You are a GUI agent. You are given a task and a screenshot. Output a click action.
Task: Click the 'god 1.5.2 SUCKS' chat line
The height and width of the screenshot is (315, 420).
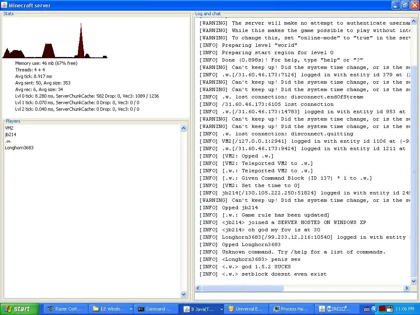pos(245,267)
